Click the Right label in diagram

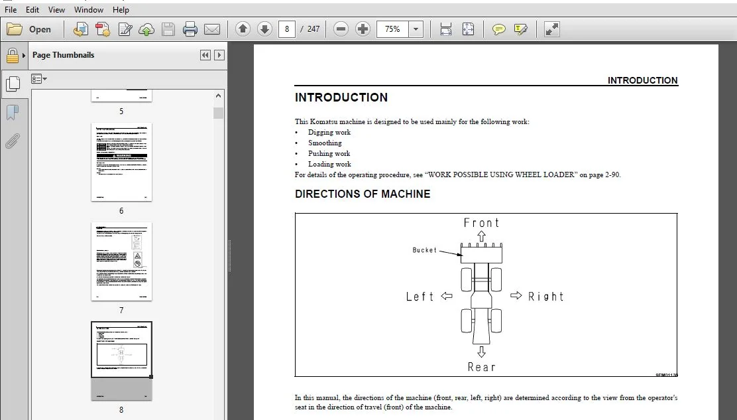pos(545,297)
